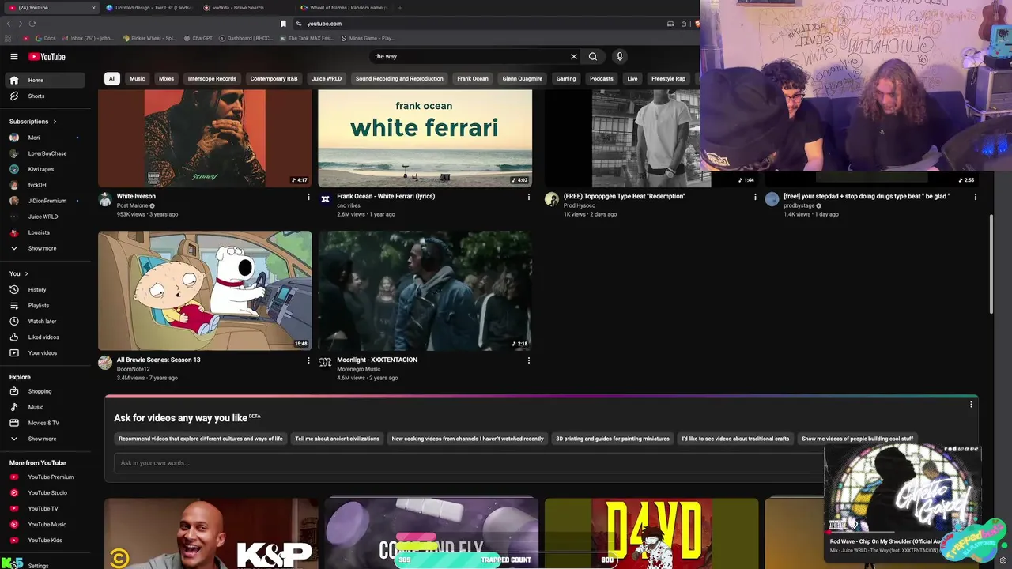Open Playlists in the sidebar
The height and width of the screenshot is (569, 1012).
pyautogui.click(x=46, y=305)
